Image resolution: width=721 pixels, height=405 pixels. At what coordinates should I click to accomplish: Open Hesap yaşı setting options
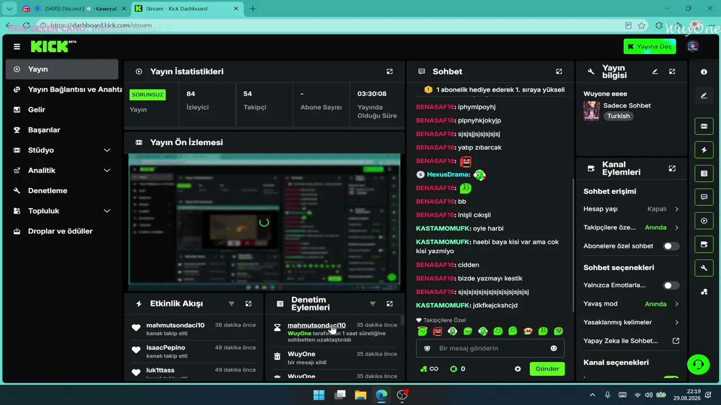pyautogui.click(x=631, y=209)
